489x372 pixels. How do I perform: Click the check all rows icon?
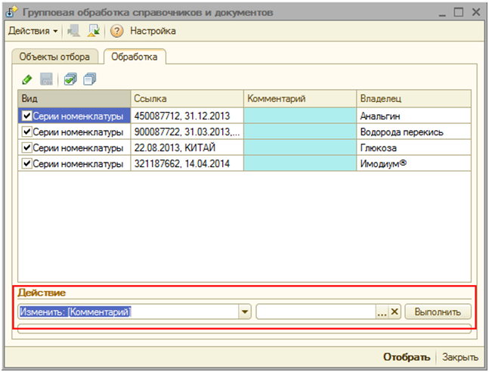(70, 79)
